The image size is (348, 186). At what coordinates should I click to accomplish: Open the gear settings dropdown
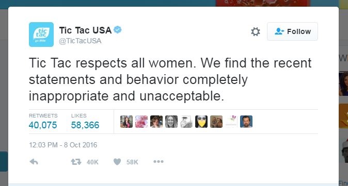point(255,31)
